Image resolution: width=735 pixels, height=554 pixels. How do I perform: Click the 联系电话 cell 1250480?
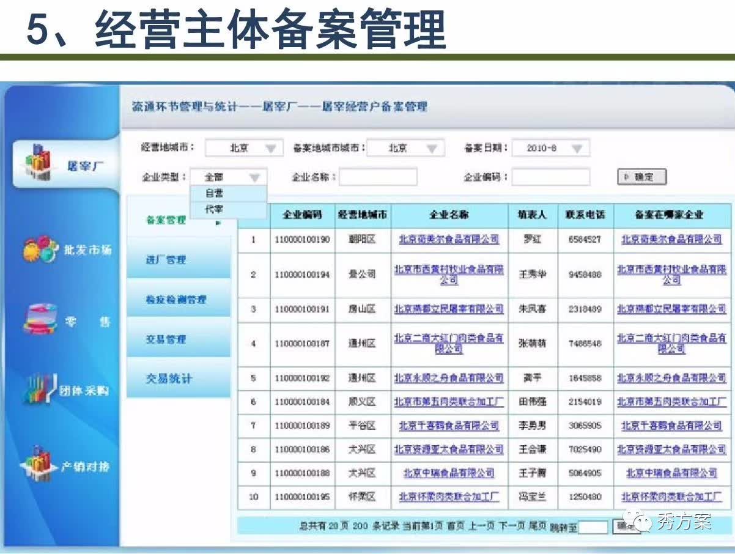(x=585, y=497)
